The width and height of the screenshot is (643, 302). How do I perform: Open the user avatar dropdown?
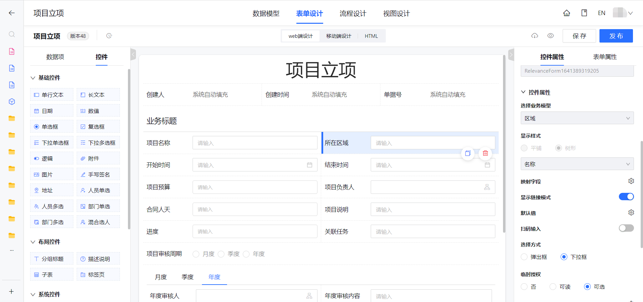623,13
